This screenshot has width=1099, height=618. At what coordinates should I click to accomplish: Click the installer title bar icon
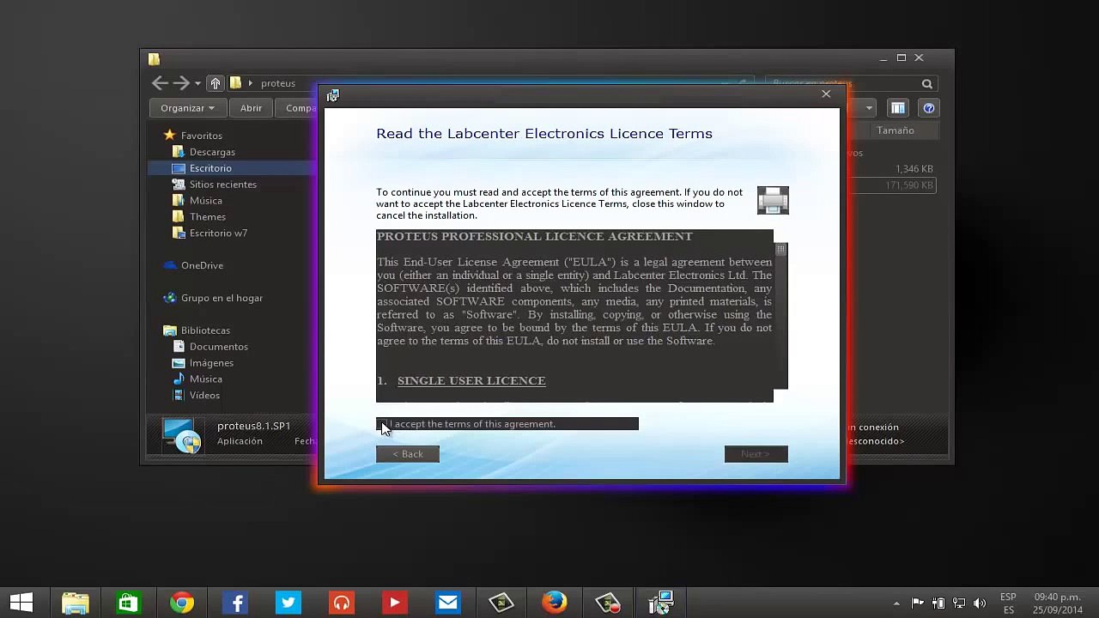point(333,95)
